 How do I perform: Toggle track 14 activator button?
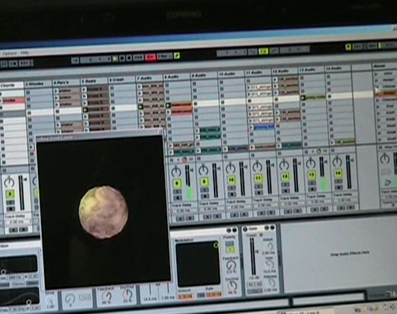click(x=338, y=173)
